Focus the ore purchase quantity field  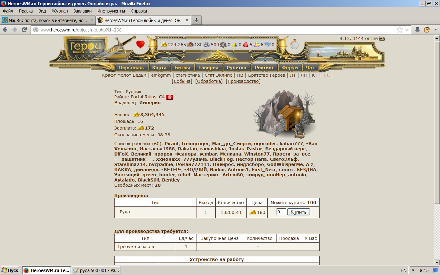[x=281, y=212]
